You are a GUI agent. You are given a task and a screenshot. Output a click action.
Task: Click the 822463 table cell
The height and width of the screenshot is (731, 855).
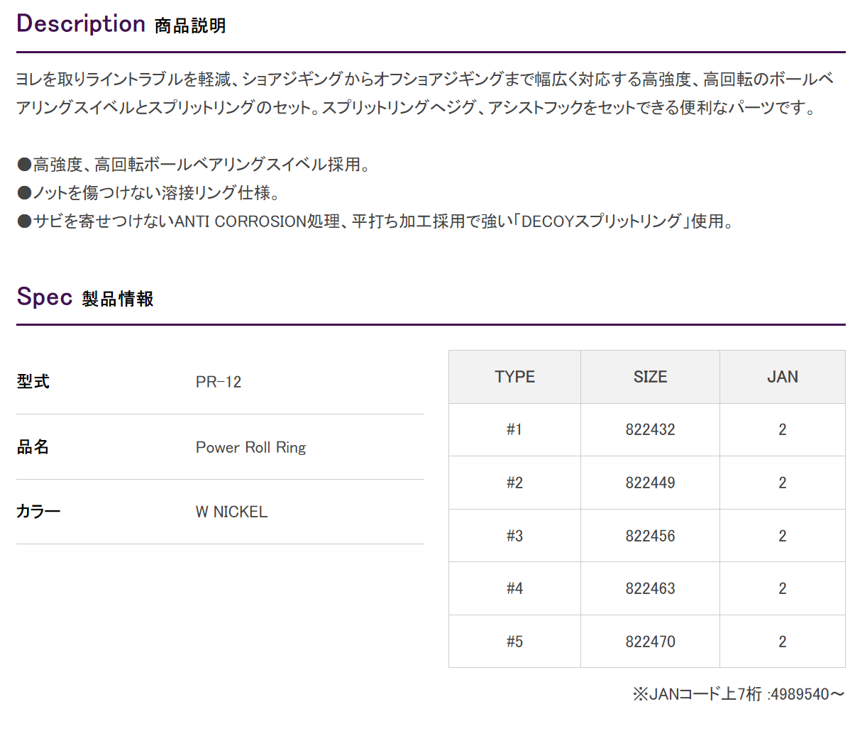coord(651,588)
